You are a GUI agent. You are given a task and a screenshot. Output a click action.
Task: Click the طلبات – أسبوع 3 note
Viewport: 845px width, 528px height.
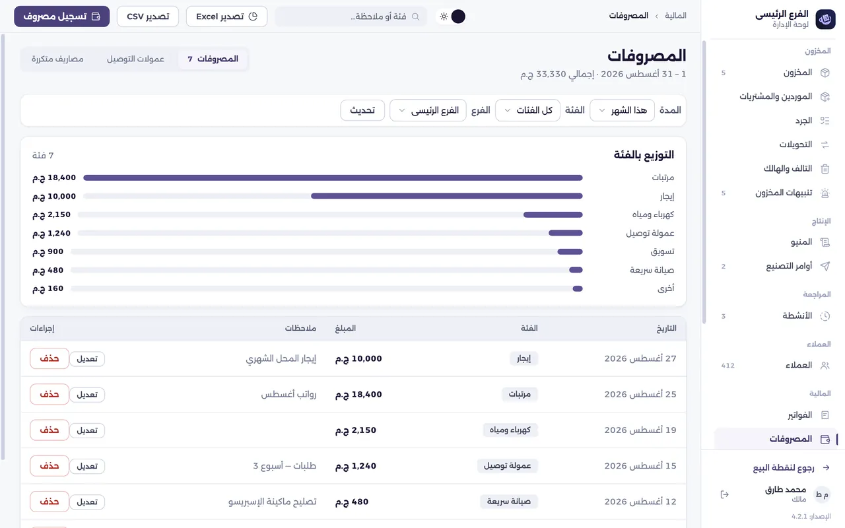point(285,466)
